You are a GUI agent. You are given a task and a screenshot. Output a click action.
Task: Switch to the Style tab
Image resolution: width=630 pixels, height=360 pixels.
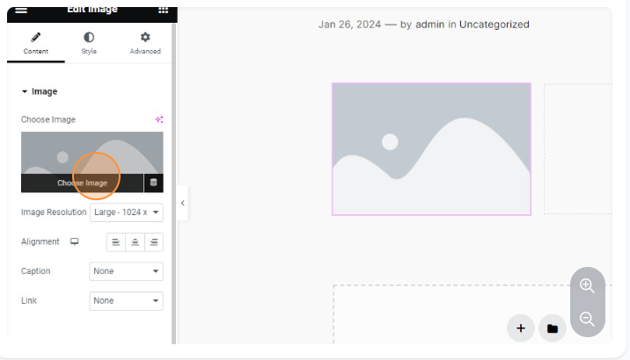click(x=89, y=43)
